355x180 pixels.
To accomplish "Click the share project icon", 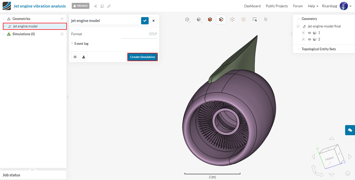I will point(95,6).
